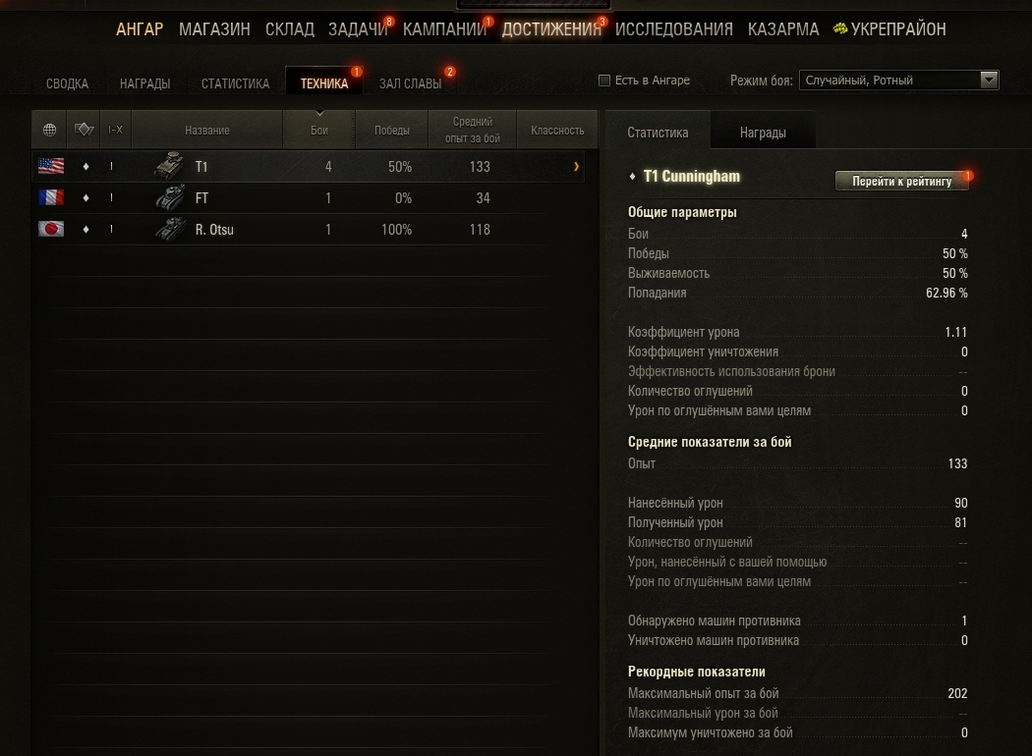Sort by the Бои column header
Viewport: 1032px width, 756px height.
click(x=319, y=130)
